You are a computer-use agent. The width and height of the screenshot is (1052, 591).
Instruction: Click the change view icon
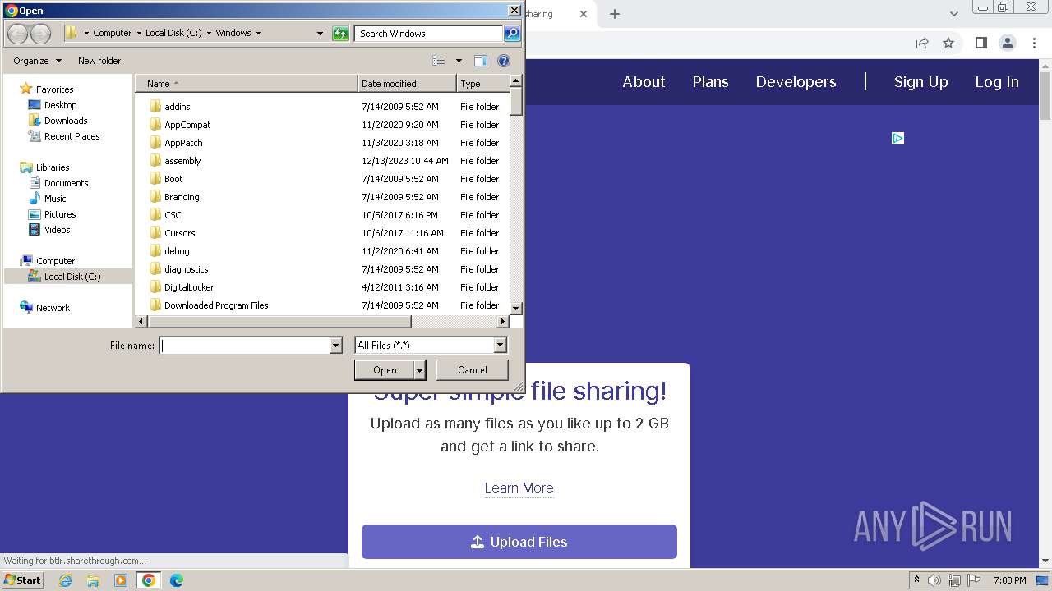tap(439, 61)
